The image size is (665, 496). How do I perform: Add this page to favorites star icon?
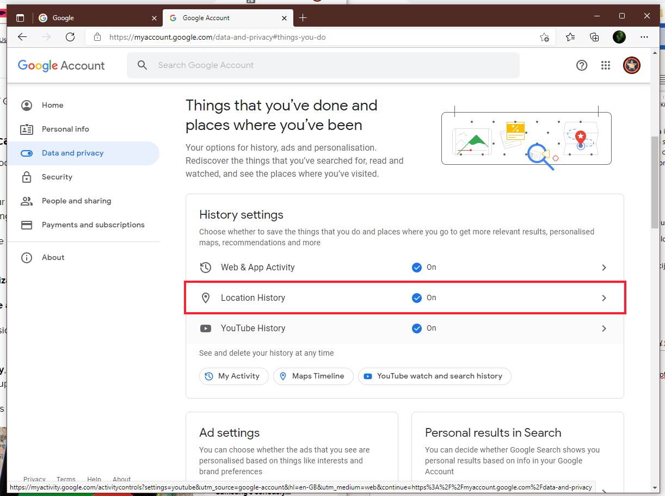coord(544,37)
